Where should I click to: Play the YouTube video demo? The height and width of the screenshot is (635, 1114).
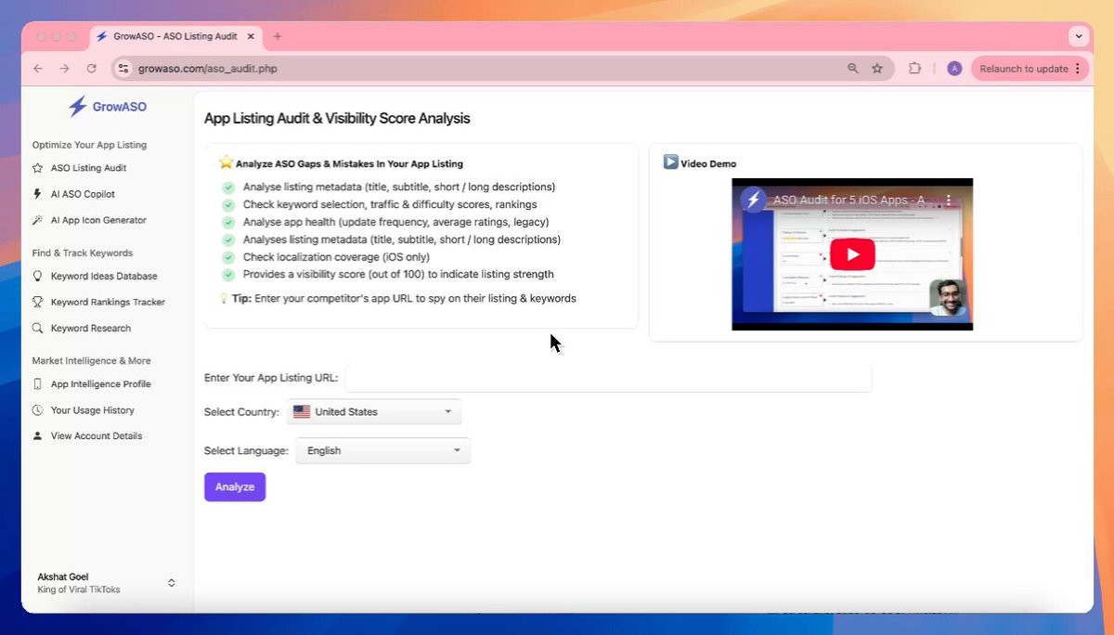tap(852, 254)
